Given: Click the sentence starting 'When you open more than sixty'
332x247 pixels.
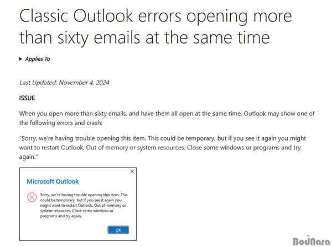Looking at the screenshot, I should (x=167, y=114).
